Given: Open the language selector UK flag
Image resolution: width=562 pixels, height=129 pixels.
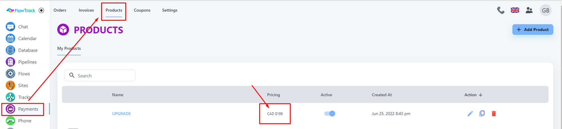Looking at the screenshot, I should click(515, 10).
